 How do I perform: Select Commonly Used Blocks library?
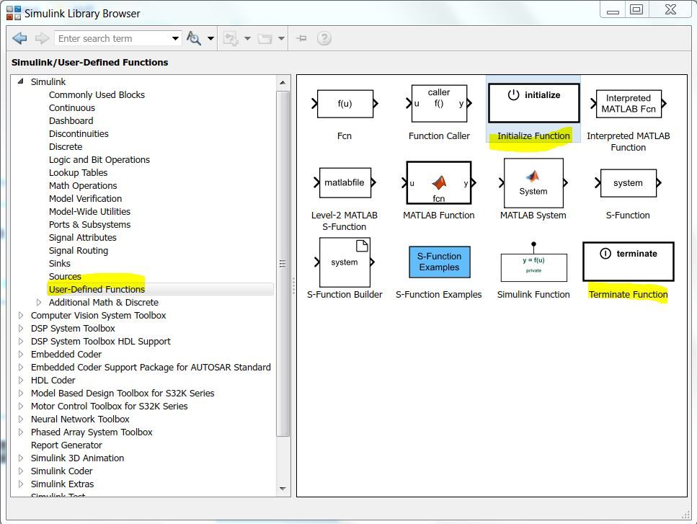point(97,94)
